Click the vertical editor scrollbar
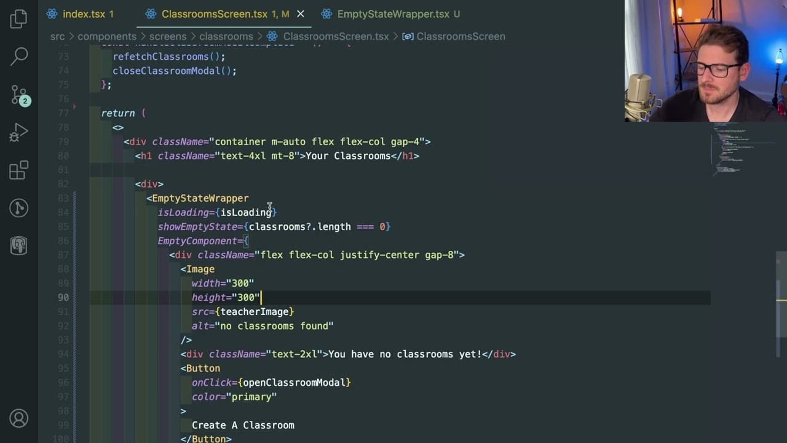 click(x=781, y=294)
